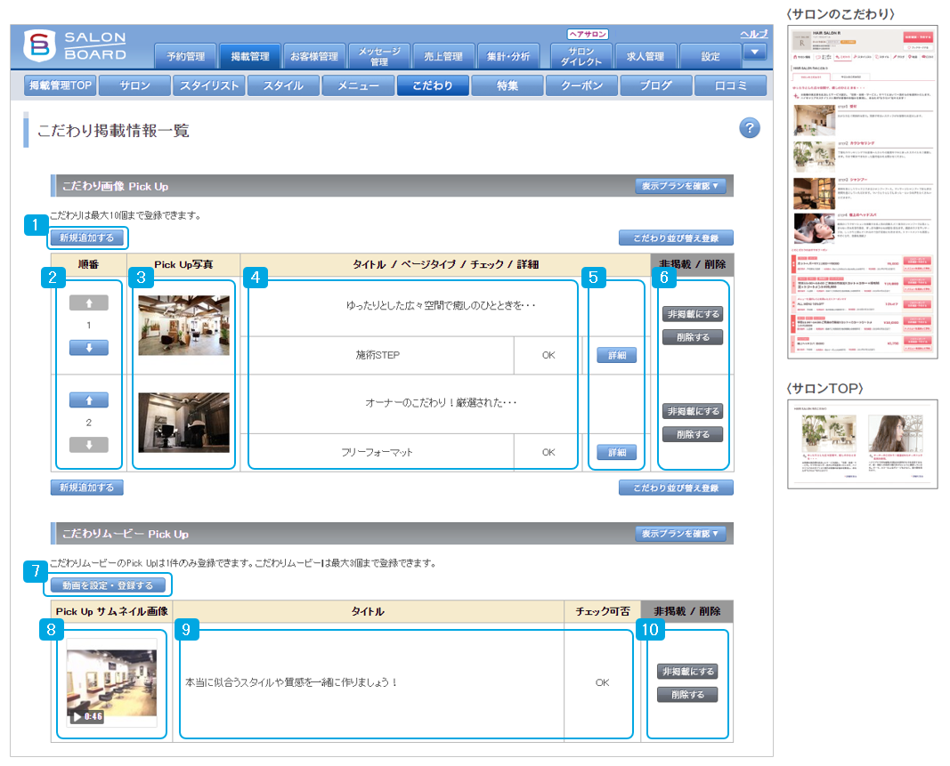Click the top 新規追加する button
Image resolution: width=950 pixels, height=766 pixels.
click(x=87, y=238)
